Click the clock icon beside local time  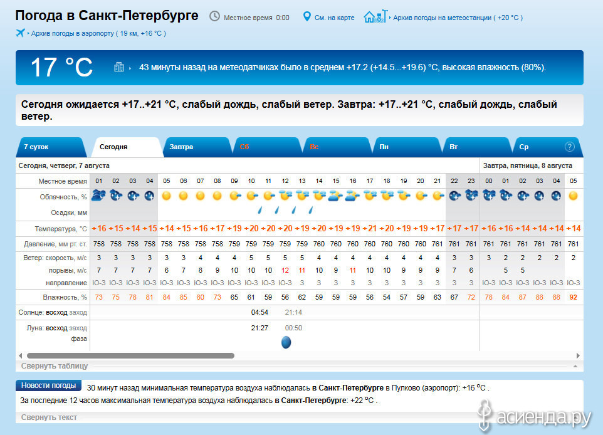point(214,16)
